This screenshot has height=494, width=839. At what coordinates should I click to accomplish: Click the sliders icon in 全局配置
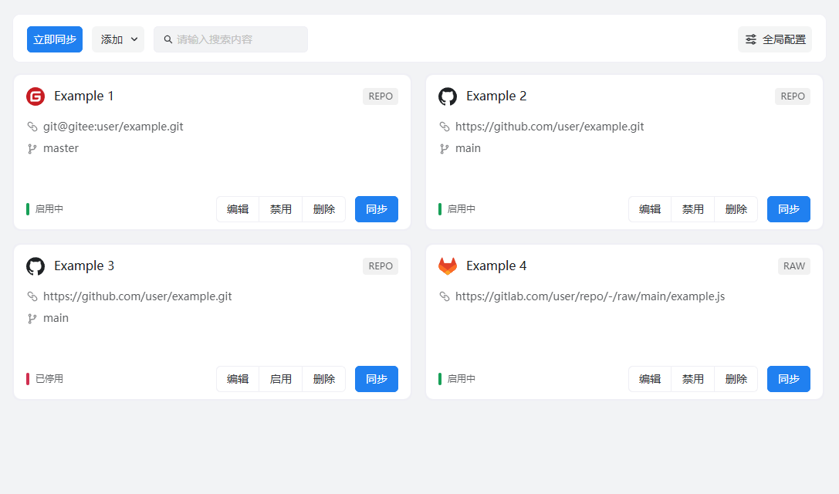pyautogui.click(x=751, y=39)
